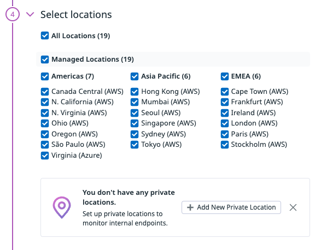Uncheck the Americas region checkbox
The width and height of the screenshot is (321, 250).
pos(45,76)
